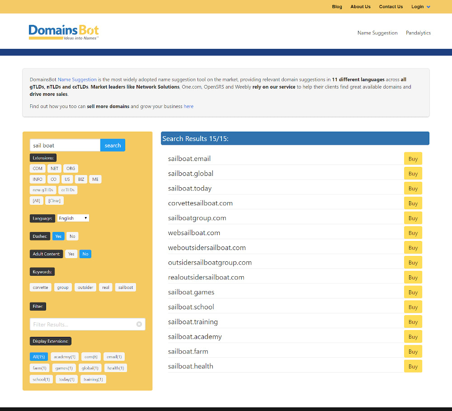Set Adult Content to Yes

(71, 254)
